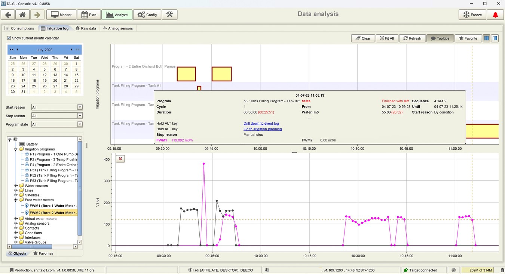
Task: Open the Config section
Action: click(x=147, y=15)
